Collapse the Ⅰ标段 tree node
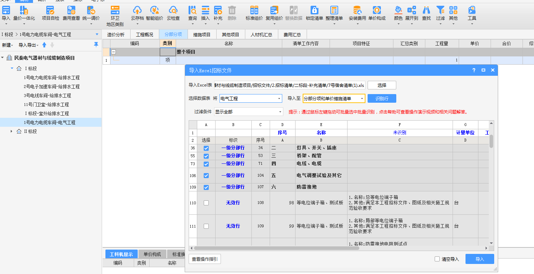The height and width of the screenshot is (274, 534). [x=12, y=69]
